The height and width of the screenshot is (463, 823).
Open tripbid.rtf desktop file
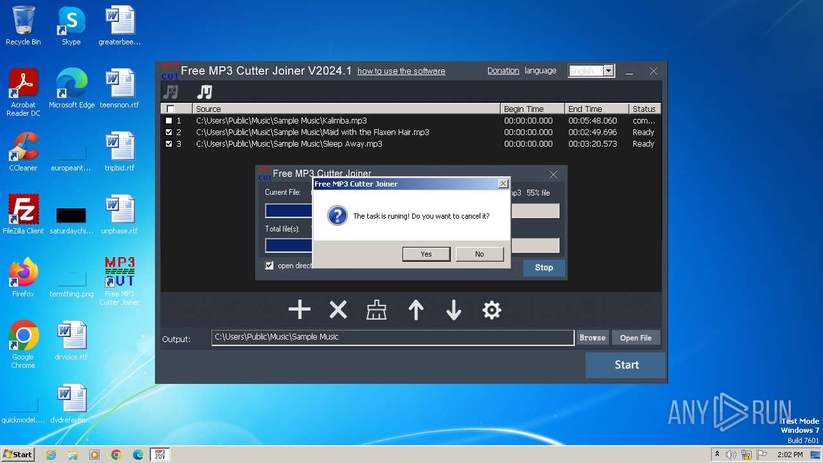[120, 152]
